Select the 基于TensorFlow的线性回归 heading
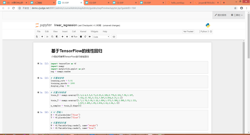The width and height of the screenshot is (250, 135). (77, 51)
